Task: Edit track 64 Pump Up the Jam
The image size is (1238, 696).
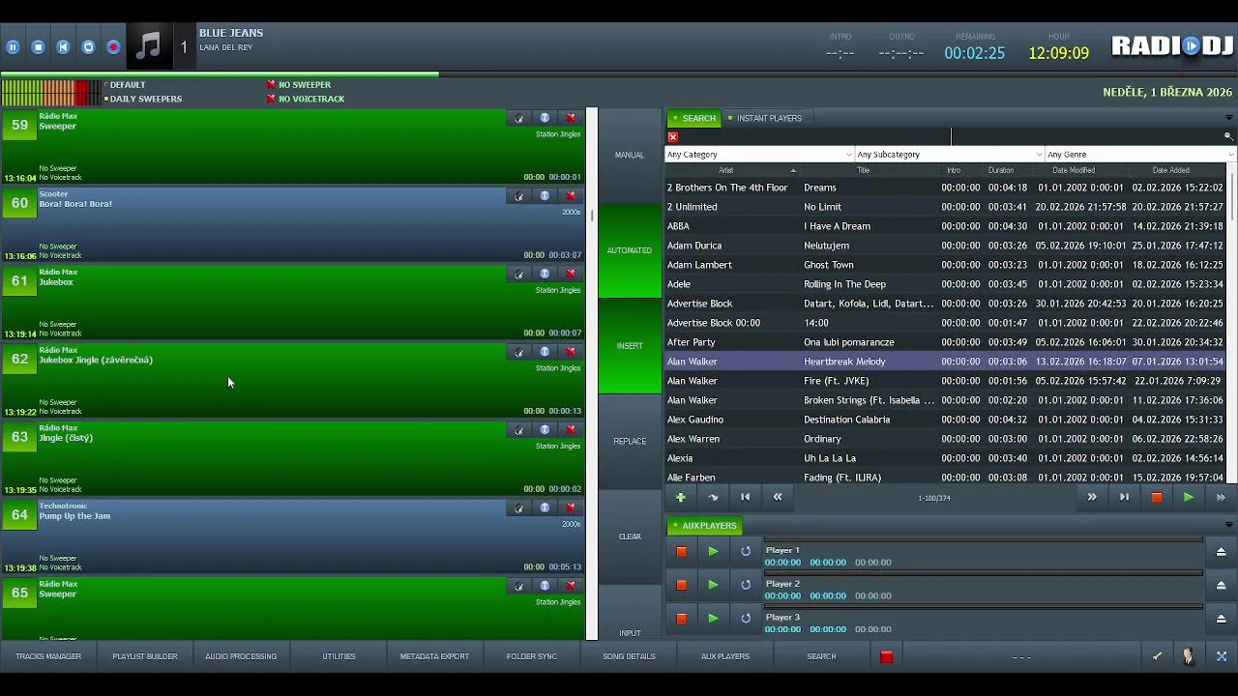Action: coord(519,507)
